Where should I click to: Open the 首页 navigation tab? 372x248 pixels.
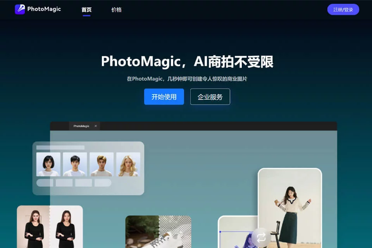86,10
